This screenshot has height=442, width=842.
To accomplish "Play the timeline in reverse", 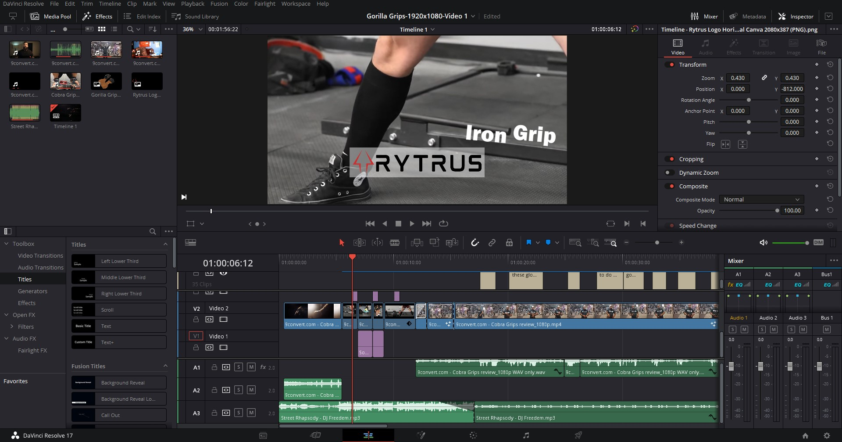I will point(385,223).
